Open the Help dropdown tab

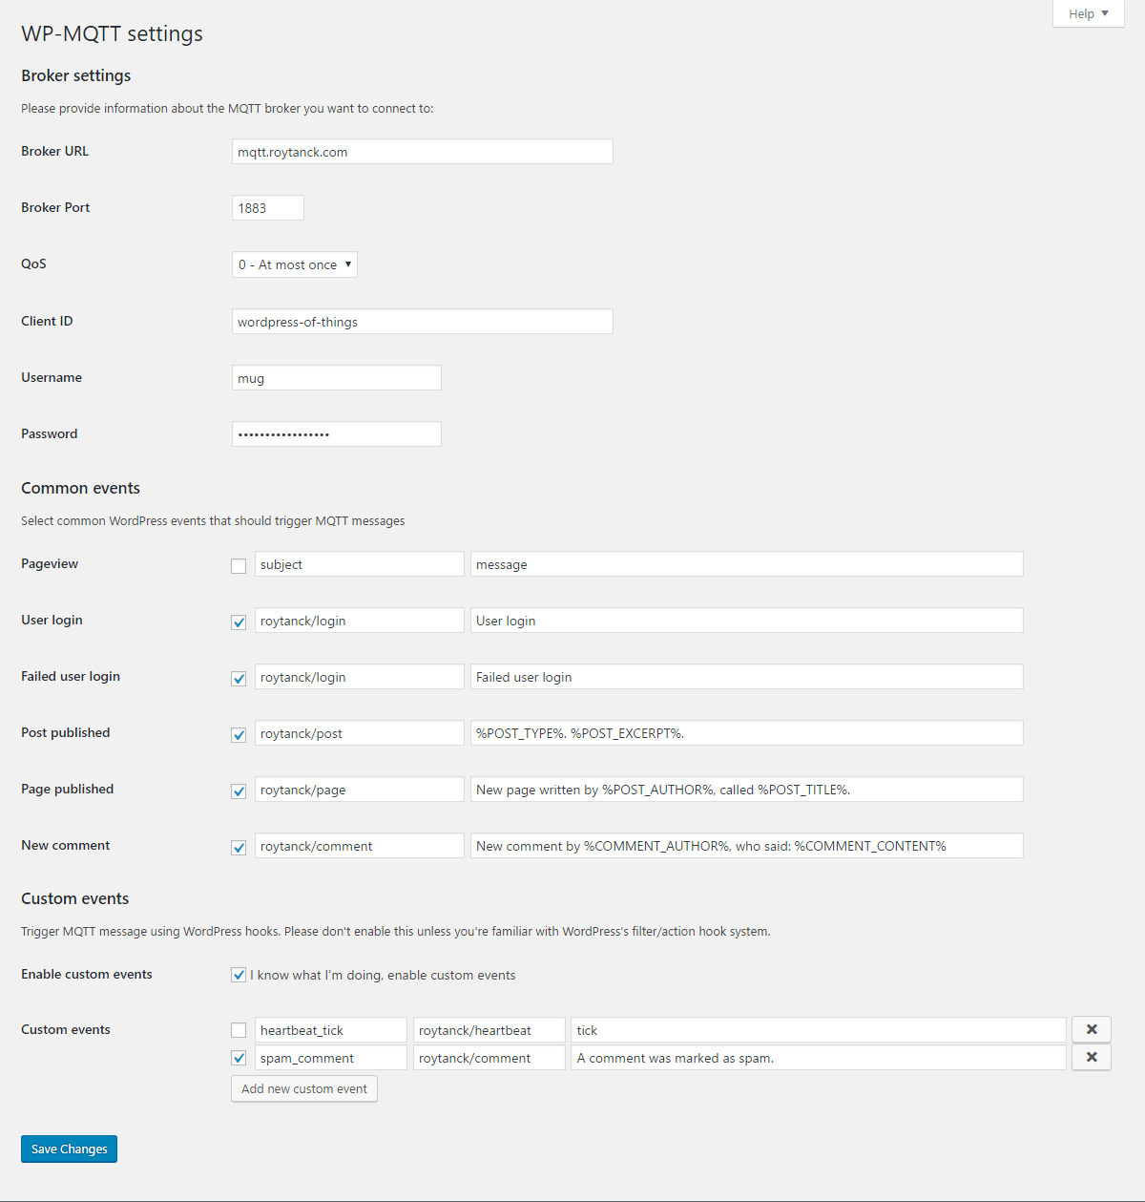coord(1089,13)
